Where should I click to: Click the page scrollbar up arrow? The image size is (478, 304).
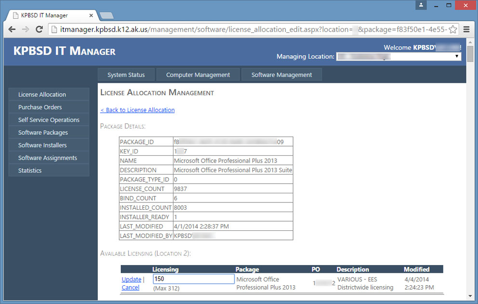click(470, 41)
